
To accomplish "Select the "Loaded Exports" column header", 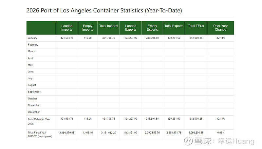I will (x=131, y=28).
